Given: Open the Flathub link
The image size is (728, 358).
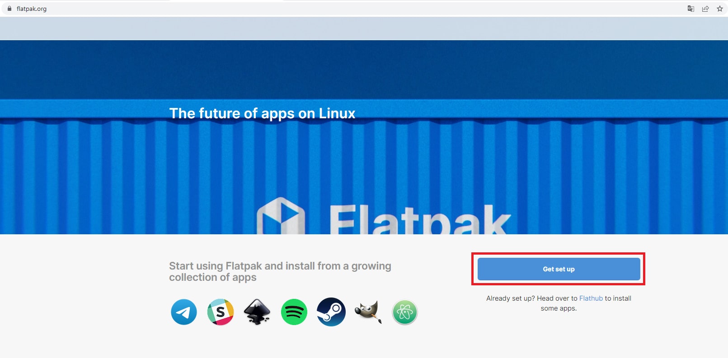Looking at the screenshot, I should coord(591,298).
